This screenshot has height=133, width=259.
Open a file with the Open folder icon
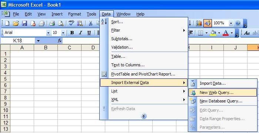click(x=16, y=23)
